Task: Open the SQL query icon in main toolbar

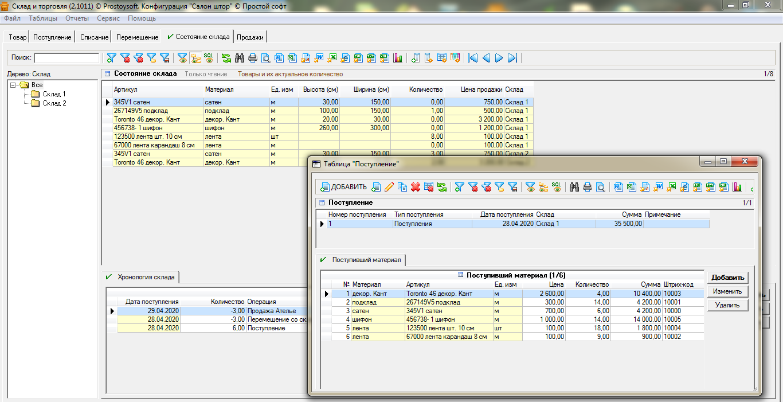Action: (209, 58)
